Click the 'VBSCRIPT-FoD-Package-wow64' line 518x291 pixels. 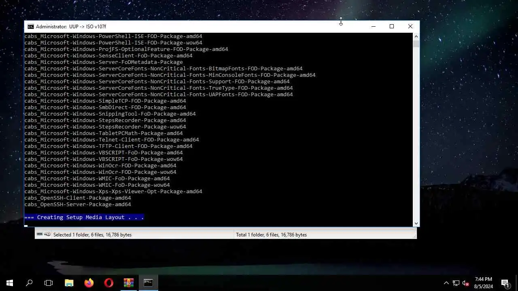tap(104, 159)
